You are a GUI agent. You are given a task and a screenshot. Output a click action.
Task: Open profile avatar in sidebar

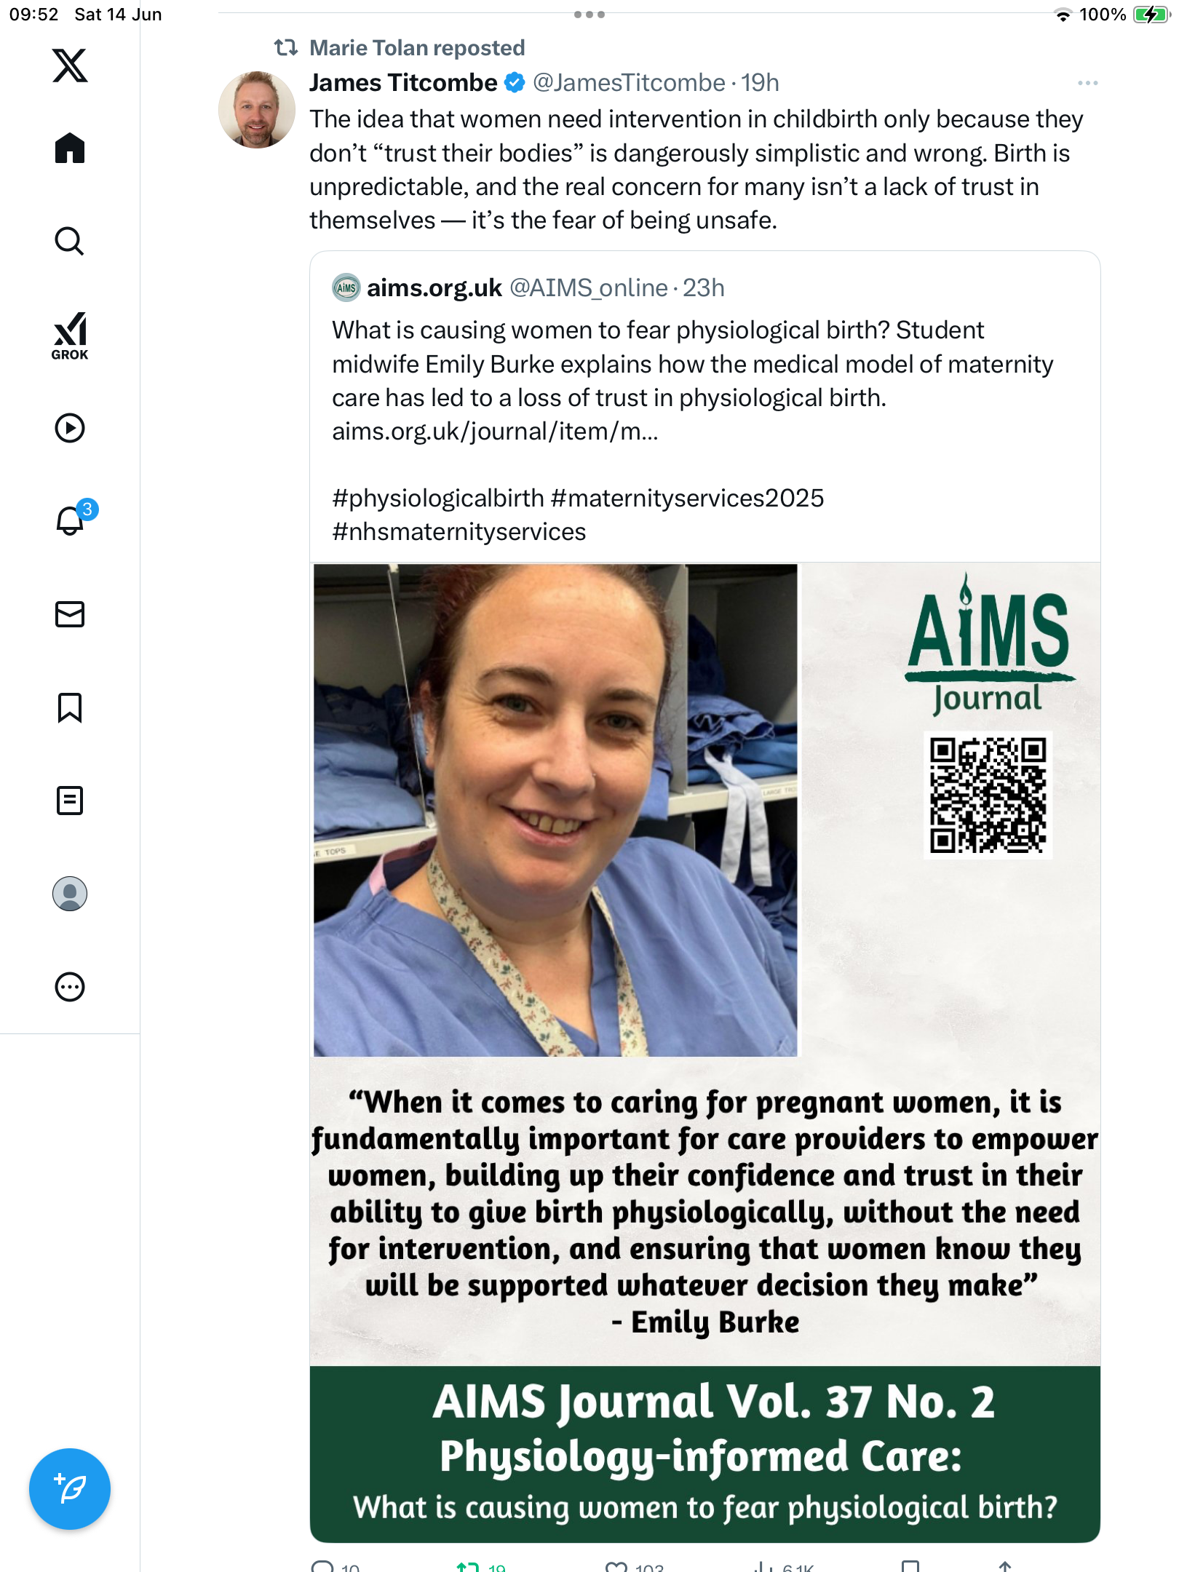coord(70,894)
